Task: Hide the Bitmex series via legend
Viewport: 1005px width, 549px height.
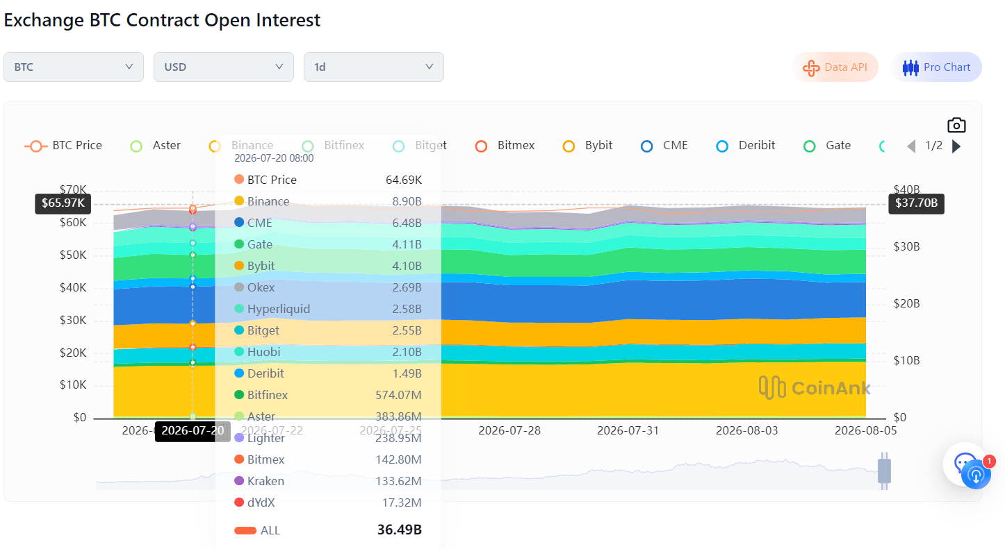Action: (505, 146)
